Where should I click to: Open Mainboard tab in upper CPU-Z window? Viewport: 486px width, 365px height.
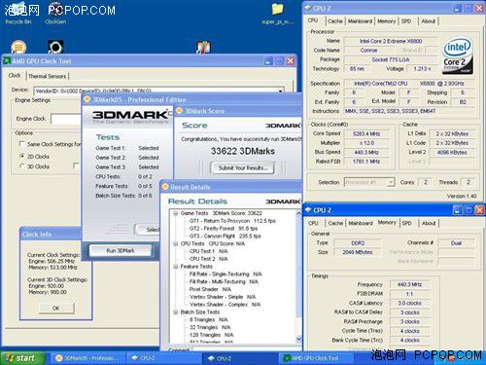click(x=360, y=21)
